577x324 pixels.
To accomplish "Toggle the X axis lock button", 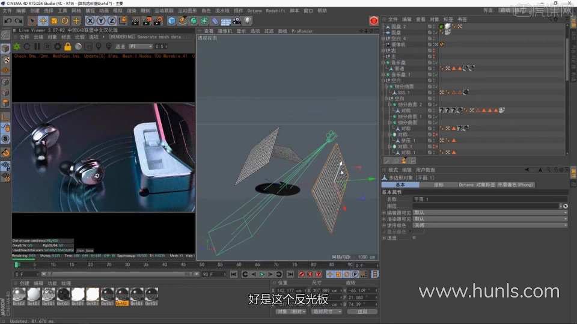I will (x=90, y=21).
